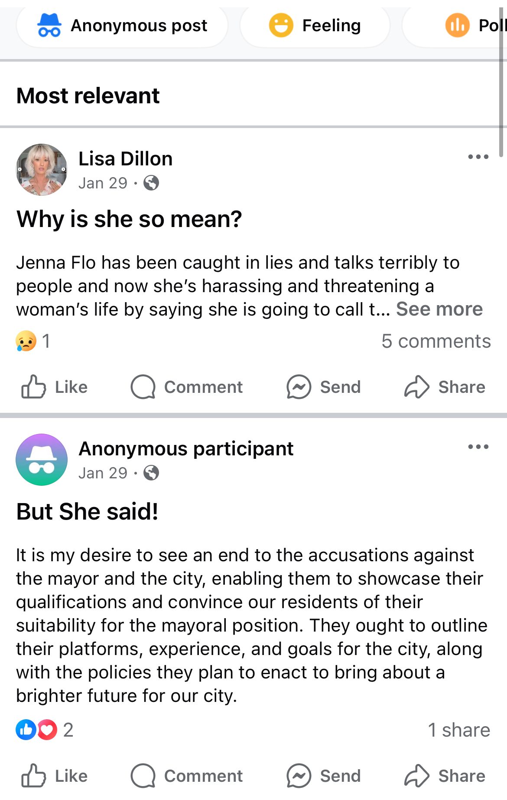Viewport: 507px width, 800px height.
Task: Select the Feeling emoji icon
Action: click(281, 25)
